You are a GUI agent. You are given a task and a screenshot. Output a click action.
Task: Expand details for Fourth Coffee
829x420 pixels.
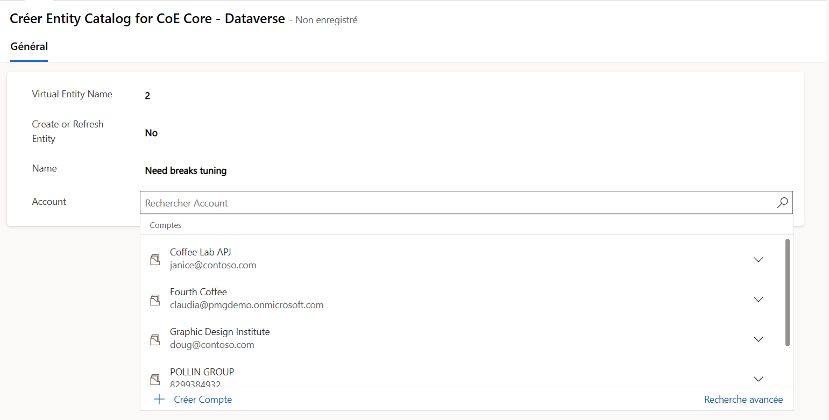click(x=759, y=300)
